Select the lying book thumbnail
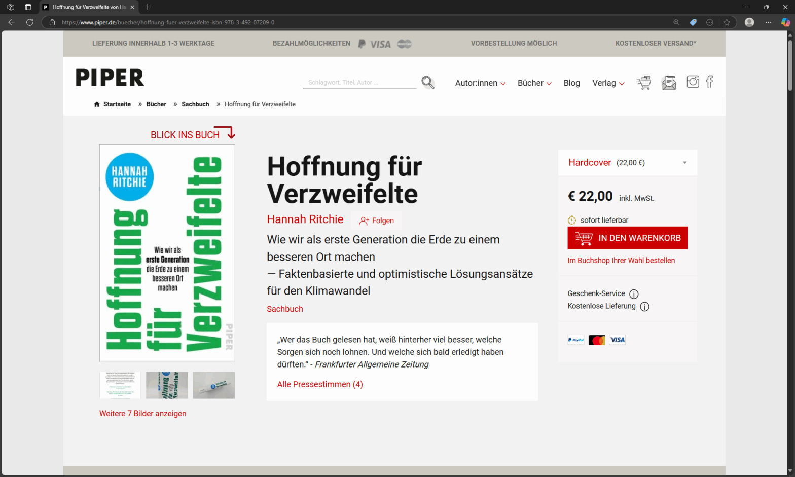This screenshot has height=477, width=795. (214, 385)
